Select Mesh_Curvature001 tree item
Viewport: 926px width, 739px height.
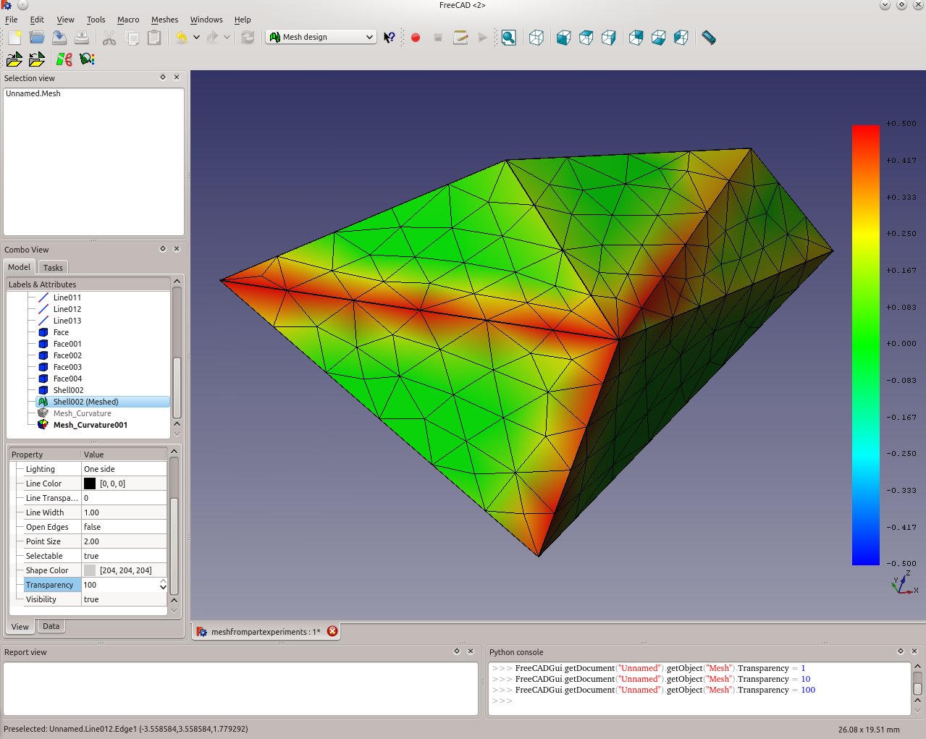90,425
